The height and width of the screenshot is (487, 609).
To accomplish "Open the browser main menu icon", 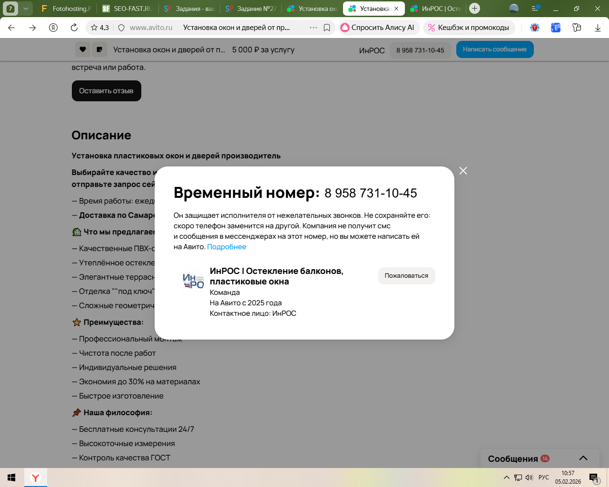I will tap(535, 9).
